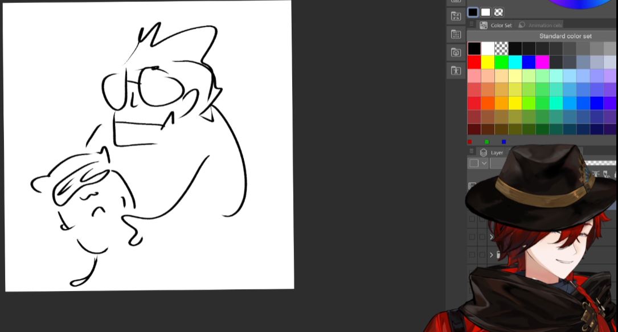The width and height of the screenshot is (618, 332).
Task: Pick the pastel pink swatch
Action: click(474, 76)
